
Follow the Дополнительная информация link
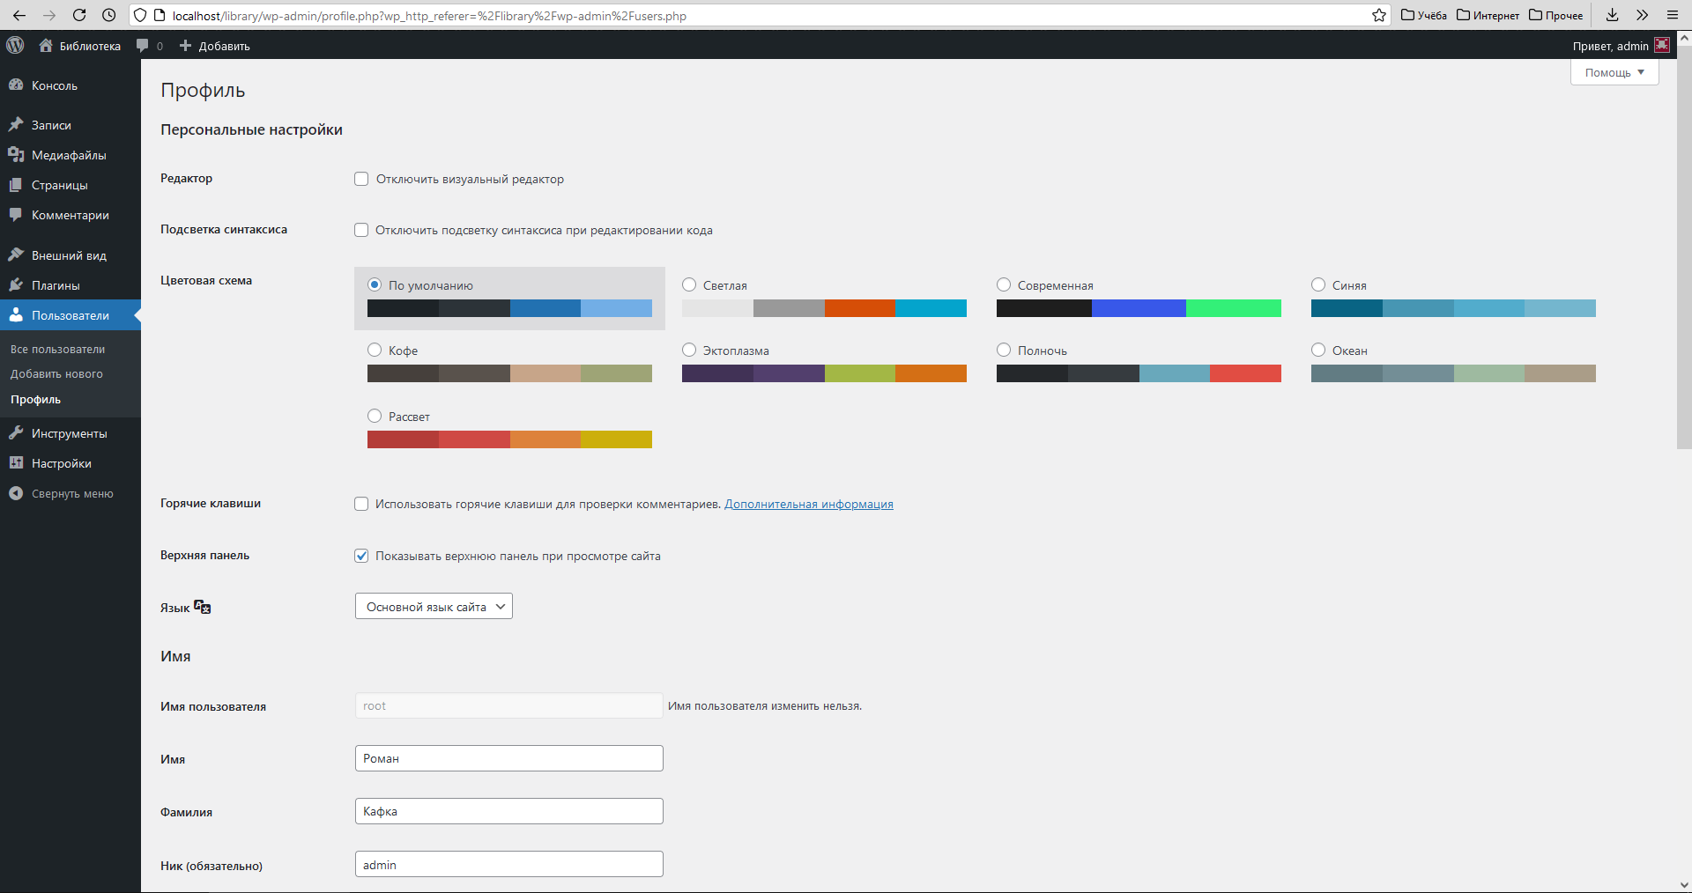tap(809, 504)
